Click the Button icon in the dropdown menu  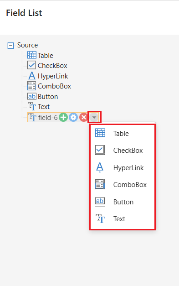coord(100,202)
